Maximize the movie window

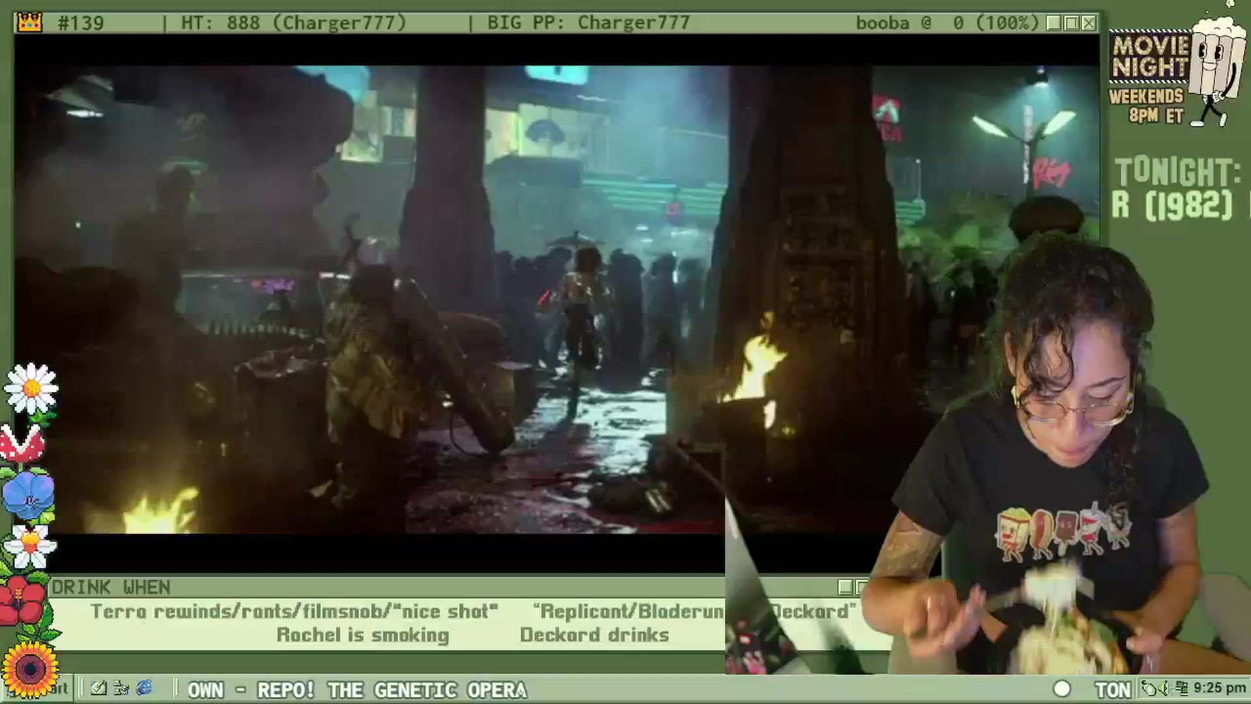coord(1071,23)
